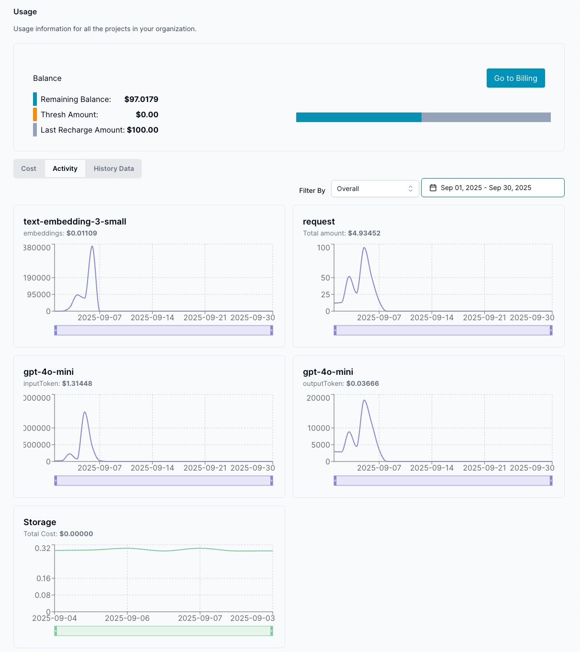The image size is (580, 652).
Task: Click right handle of Storage chart slider
Action: tap(271, 631)
